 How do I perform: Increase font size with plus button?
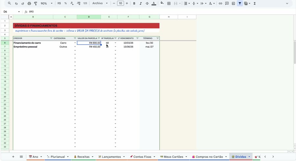[x=127, y=3]
